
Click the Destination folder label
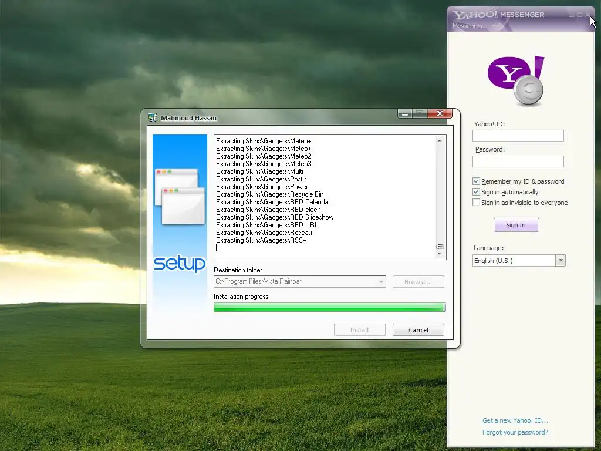coord(238,270)
